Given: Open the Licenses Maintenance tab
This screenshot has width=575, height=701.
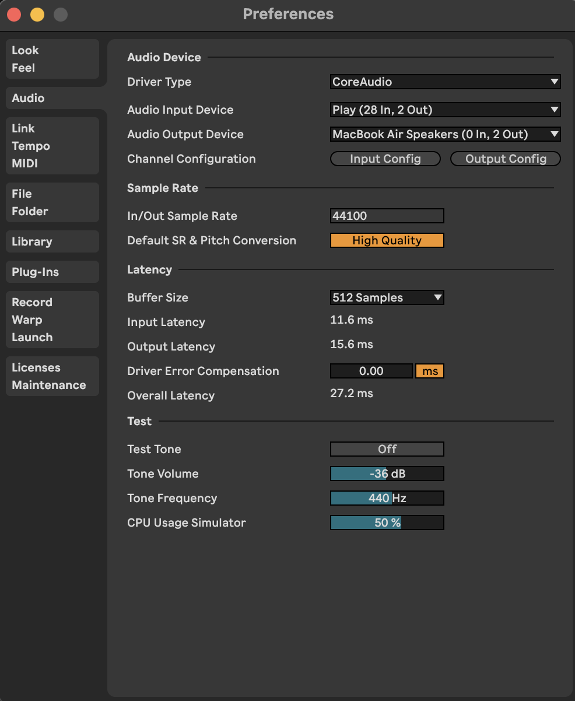Looking at the screenshot, I should click(52, 376).
